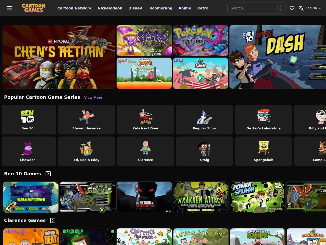The image size is (326, 245).
Task: Open Galactic Champions game thumbnail
Action: pyautogui.click(x=31, y=197)
